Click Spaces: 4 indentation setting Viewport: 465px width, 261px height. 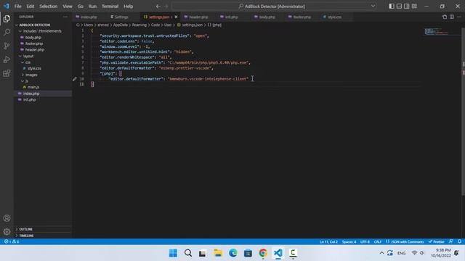pyautogui.click(x=349, y=241)
